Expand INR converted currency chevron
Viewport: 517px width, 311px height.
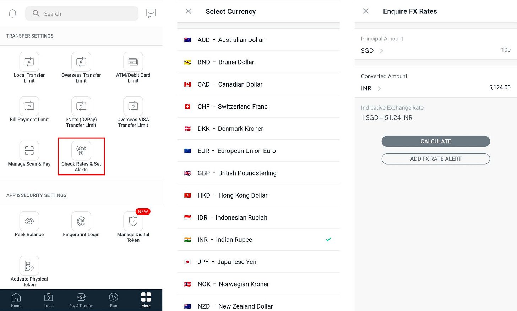click(x=379, y=88)
